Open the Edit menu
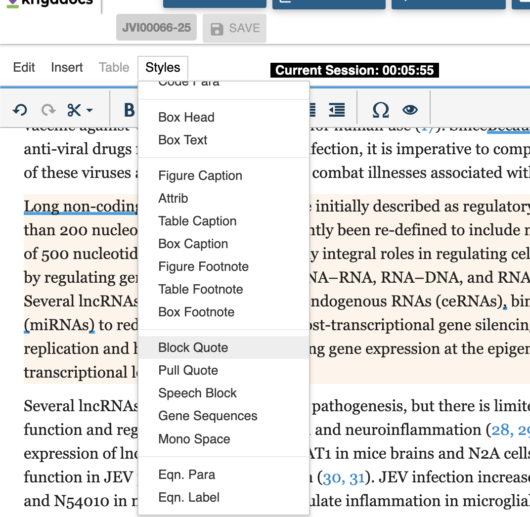530x517 pixels. (x=24, y=68)
